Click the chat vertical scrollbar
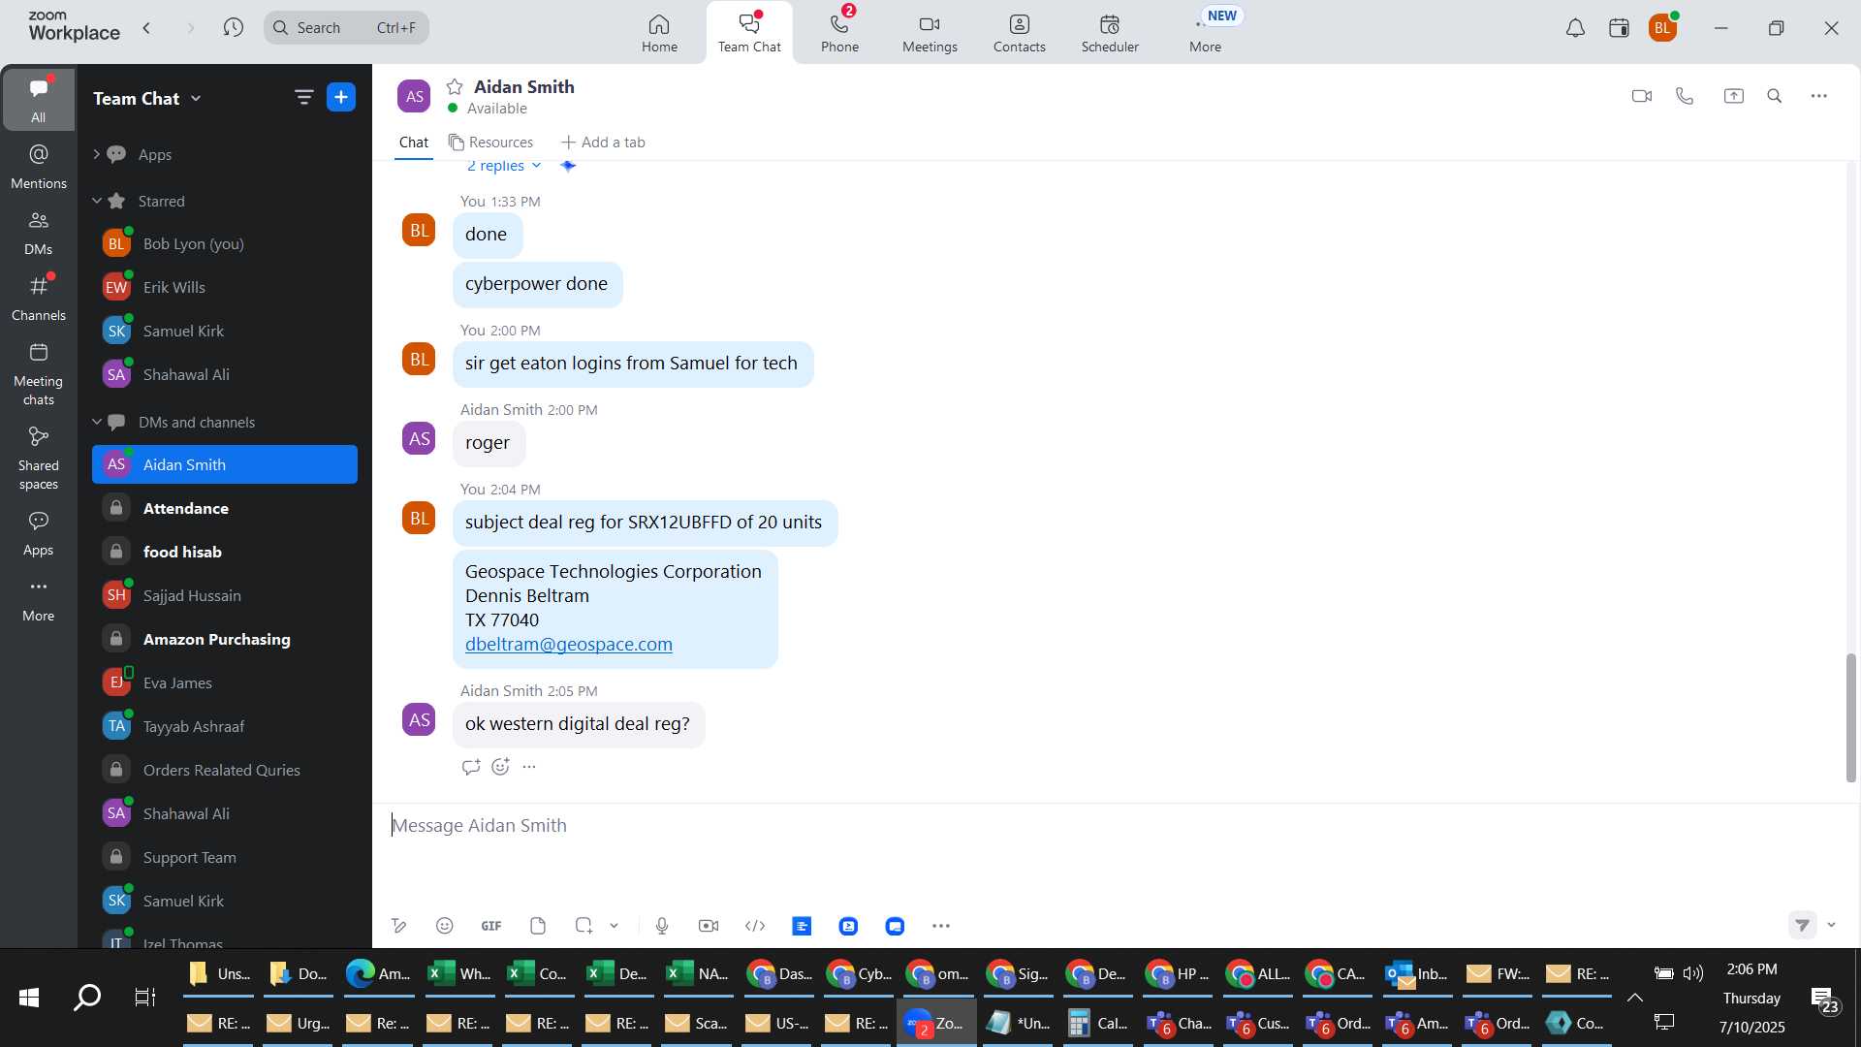1861x1047 pixels. [x=1850, y=718]
